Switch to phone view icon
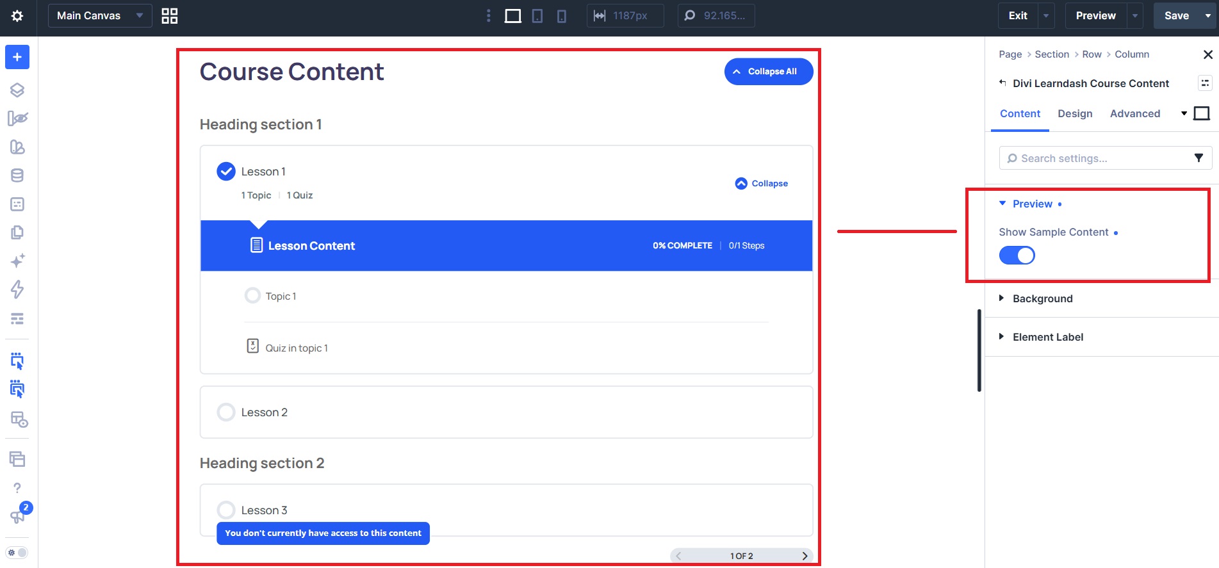1219x568 pixels. tap(562, 16)
